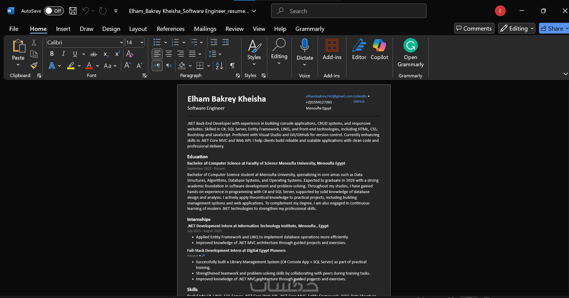Redo the last action

[x=103, y=11]
